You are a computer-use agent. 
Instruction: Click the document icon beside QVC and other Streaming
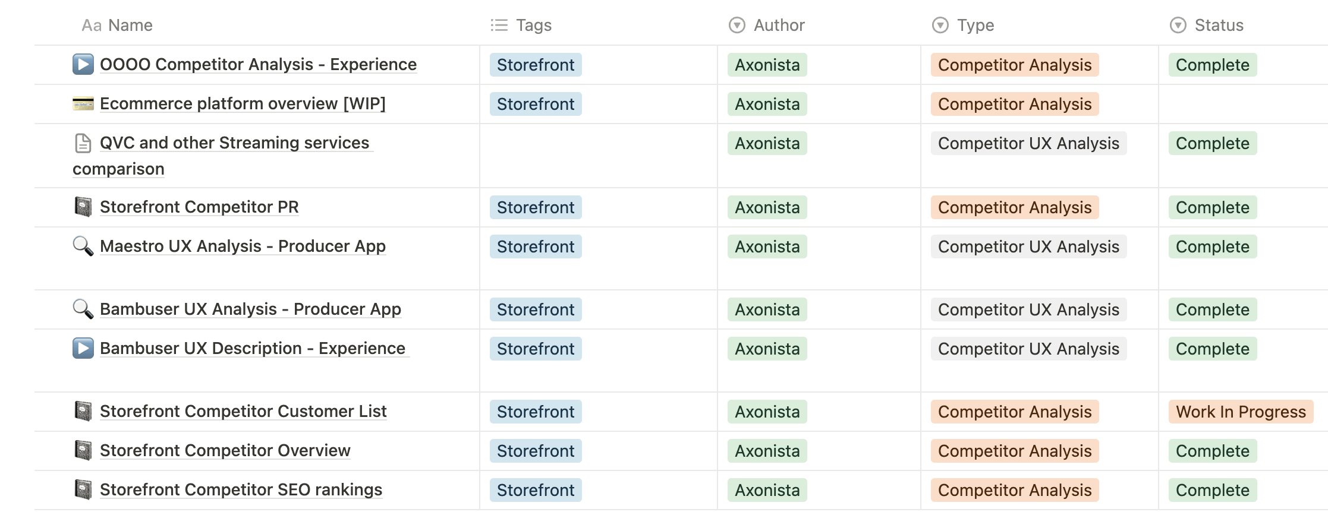(x=83, y=143)
